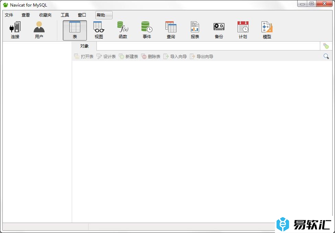Select the 表 (Table) toolbar icon

click(75, 30)
